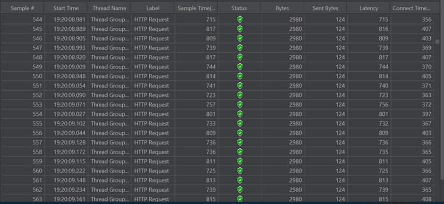Select the start time cell 19:20:09.054
Image resolution: width=444 pixels, height=204 pixels.
point(66,85)
